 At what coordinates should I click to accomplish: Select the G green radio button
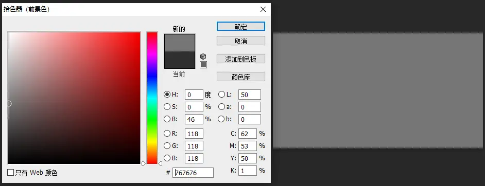(167, 145)
